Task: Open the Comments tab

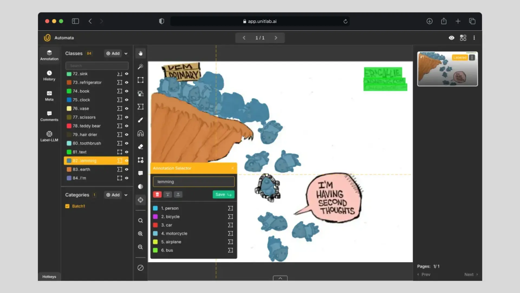Action: [49, 116]
